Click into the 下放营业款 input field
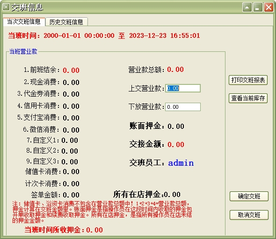 click(183, 107)
